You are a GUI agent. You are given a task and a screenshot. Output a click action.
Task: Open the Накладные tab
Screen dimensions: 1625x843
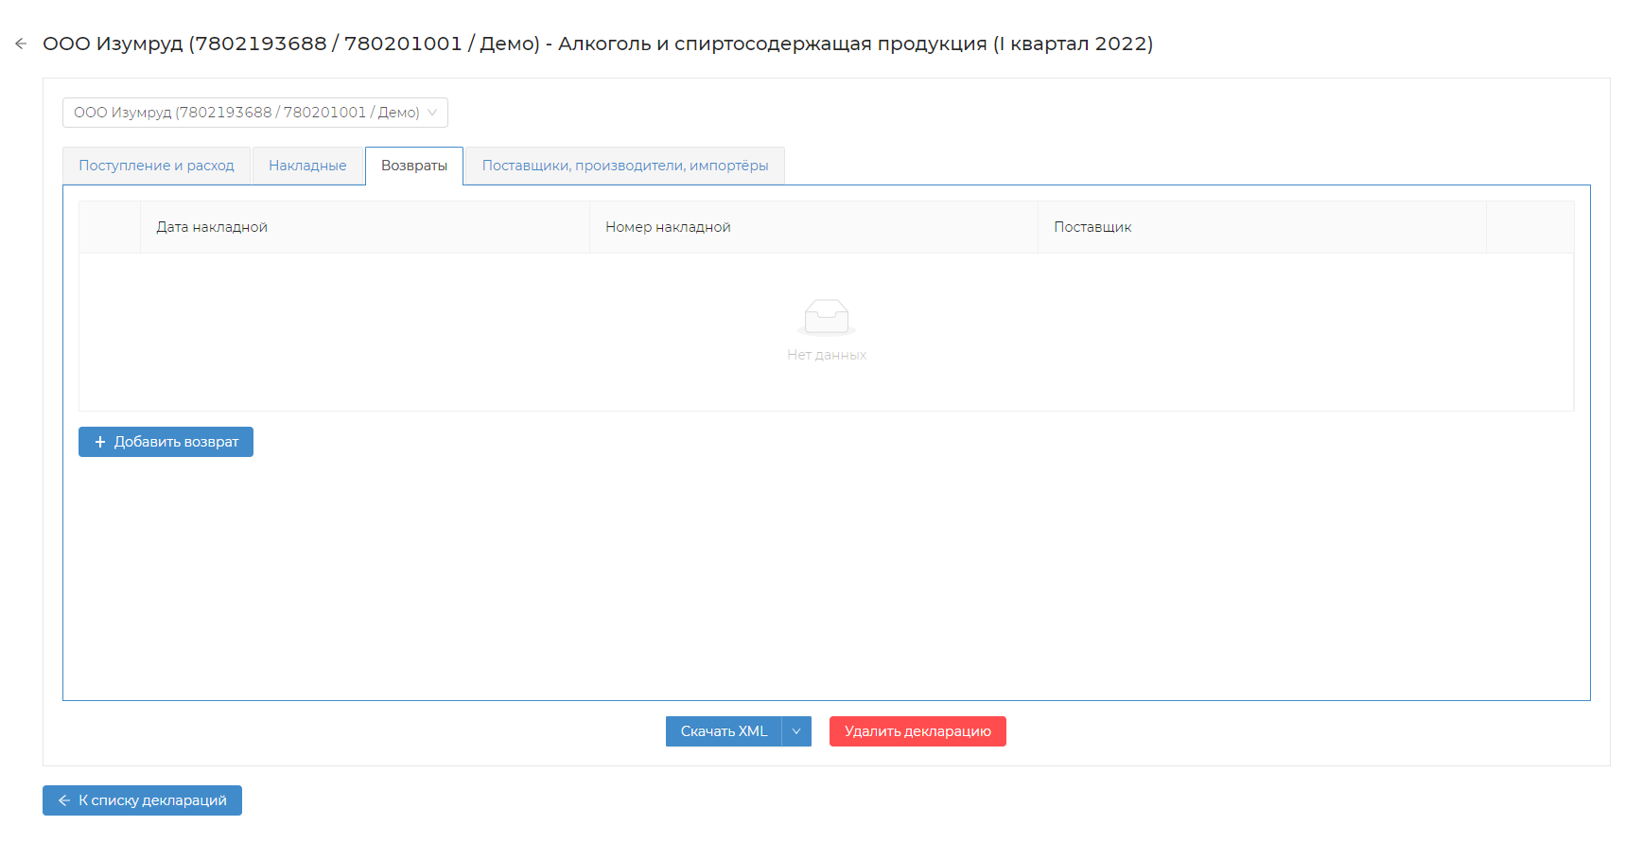[307, 166]
